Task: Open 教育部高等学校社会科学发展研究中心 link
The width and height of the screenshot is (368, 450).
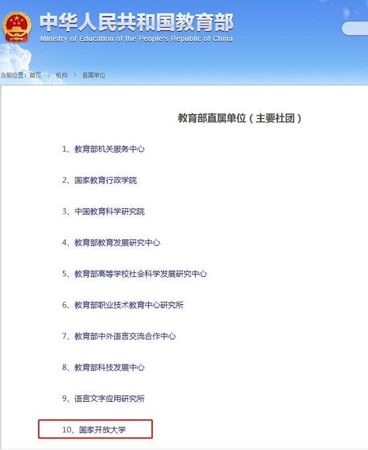Action: coord(140,274)
